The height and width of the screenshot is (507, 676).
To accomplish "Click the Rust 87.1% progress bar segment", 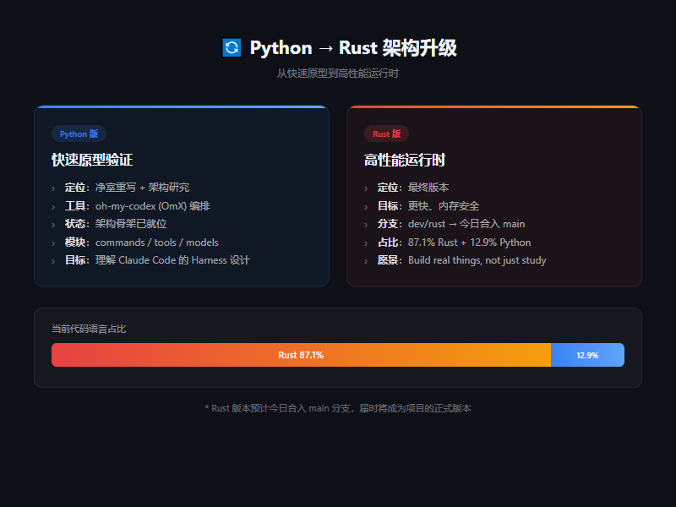I will (300, 355).
